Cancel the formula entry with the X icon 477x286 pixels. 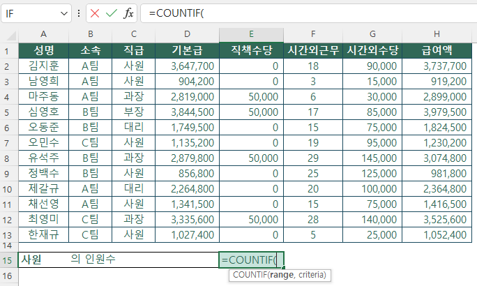95,13
